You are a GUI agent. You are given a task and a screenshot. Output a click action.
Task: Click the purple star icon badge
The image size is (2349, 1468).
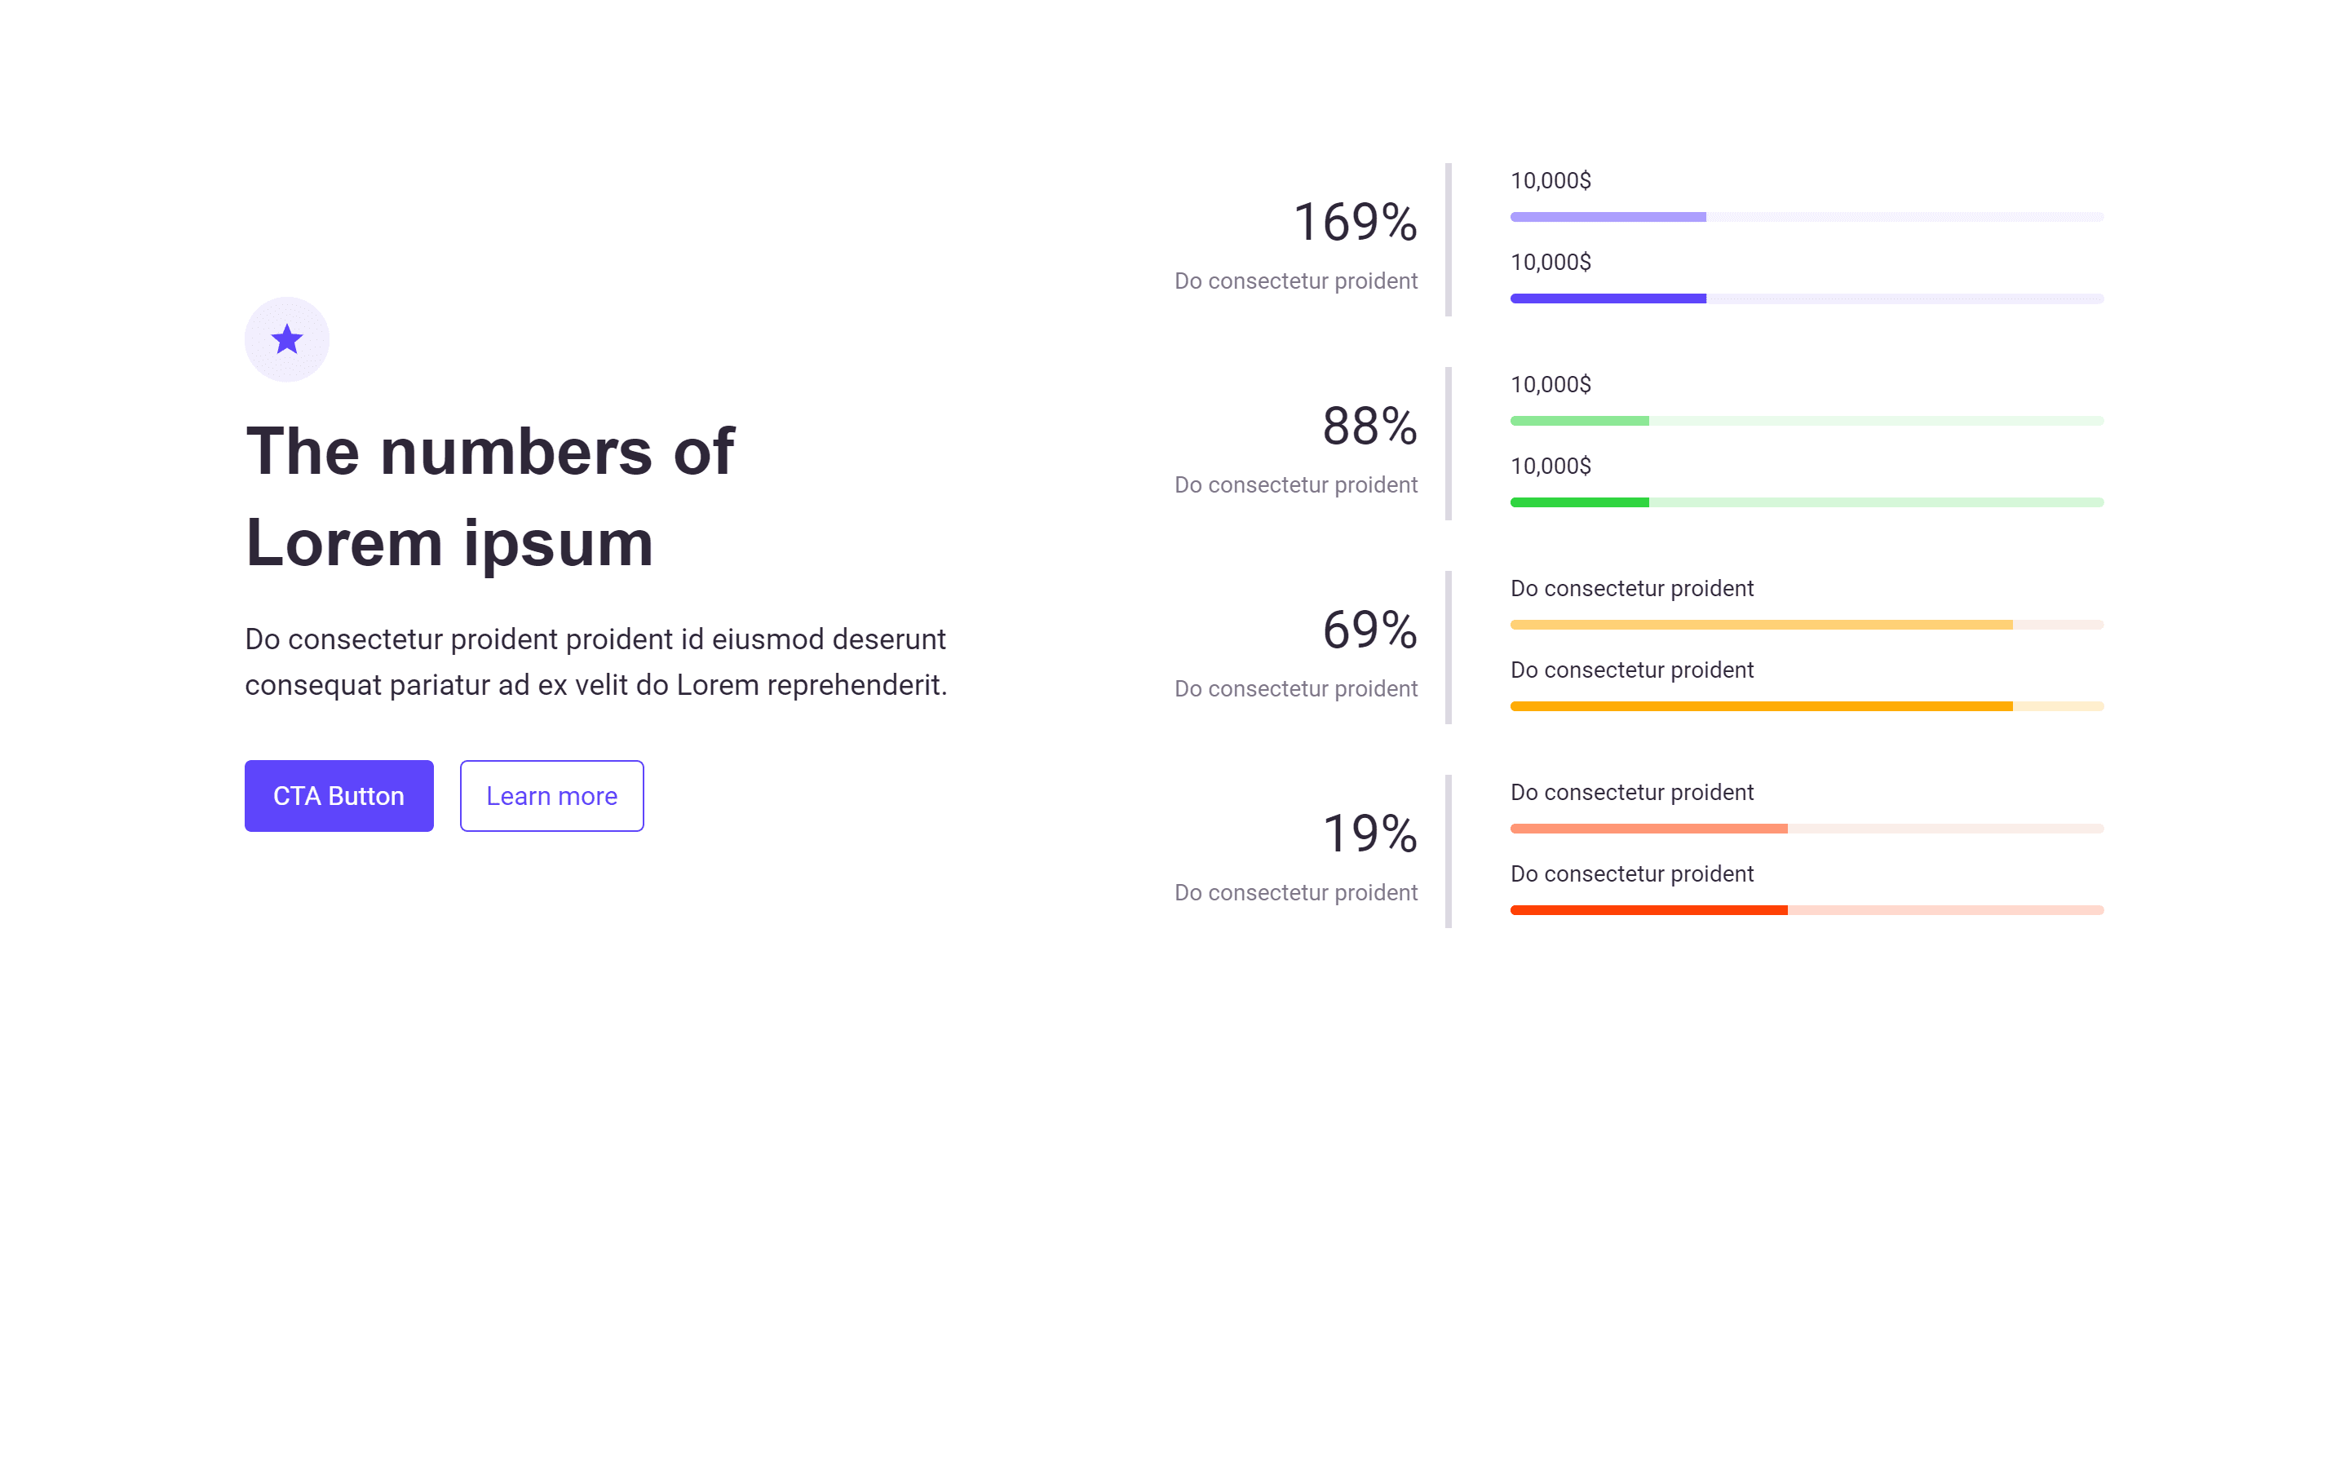pyautogui.click(x=286, y=338)
